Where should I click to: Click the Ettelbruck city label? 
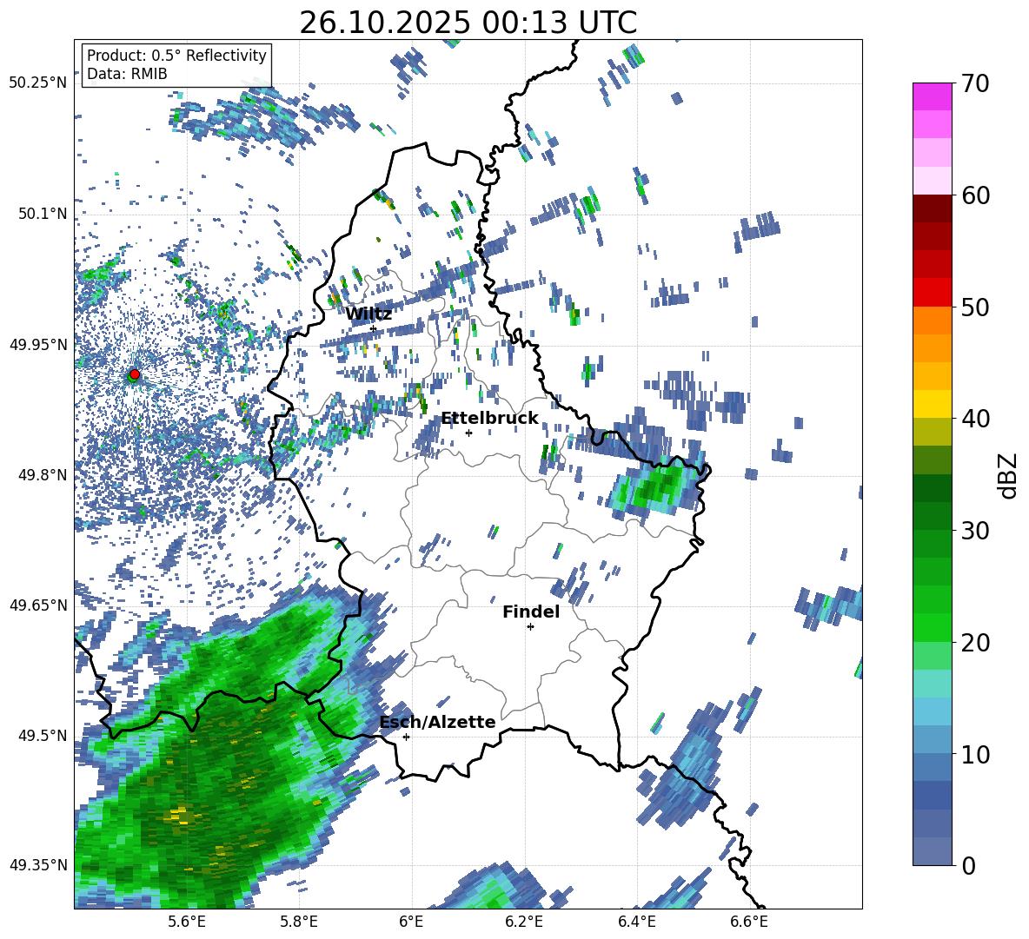pos(489,419)
